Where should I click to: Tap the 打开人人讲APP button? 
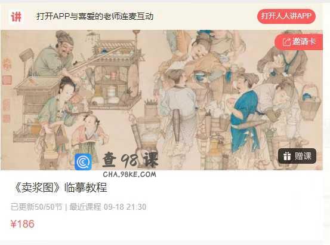point(286,16)
